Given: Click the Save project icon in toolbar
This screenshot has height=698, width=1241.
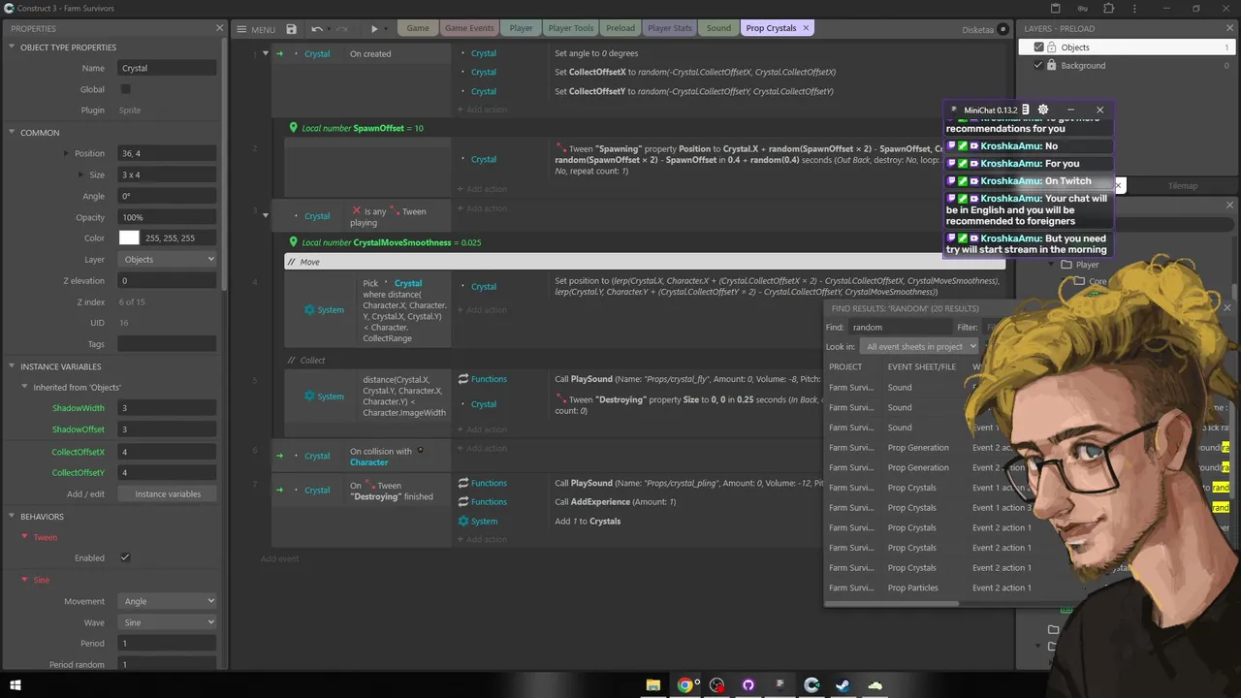Looking at the screenshot, I should click(x=291, y=29).
